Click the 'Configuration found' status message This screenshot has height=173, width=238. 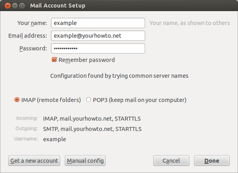(x=119, y=76)
